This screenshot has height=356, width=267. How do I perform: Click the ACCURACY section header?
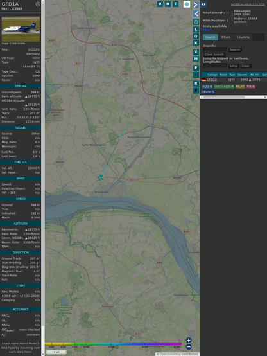pos(21,310)
